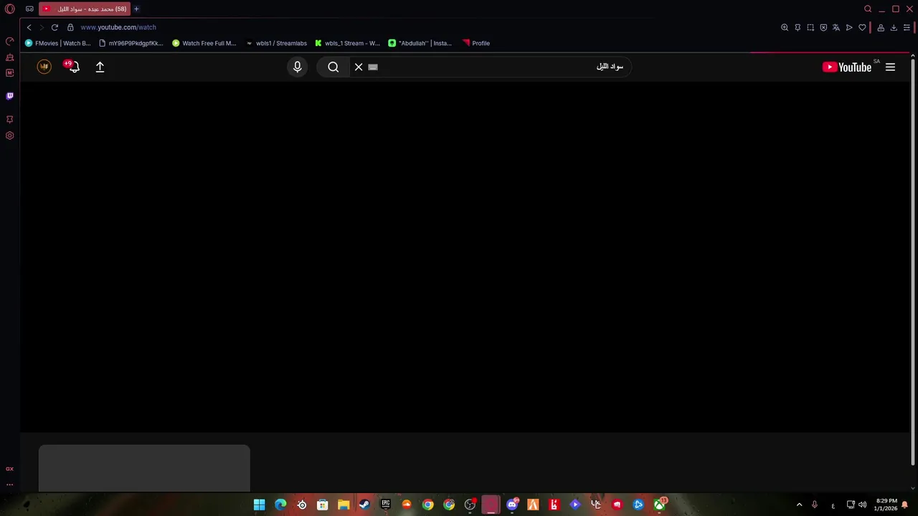Viewport: 918px width, 516px height.
Task: Open a new tab with plus button
Action: tap(136, 9)
